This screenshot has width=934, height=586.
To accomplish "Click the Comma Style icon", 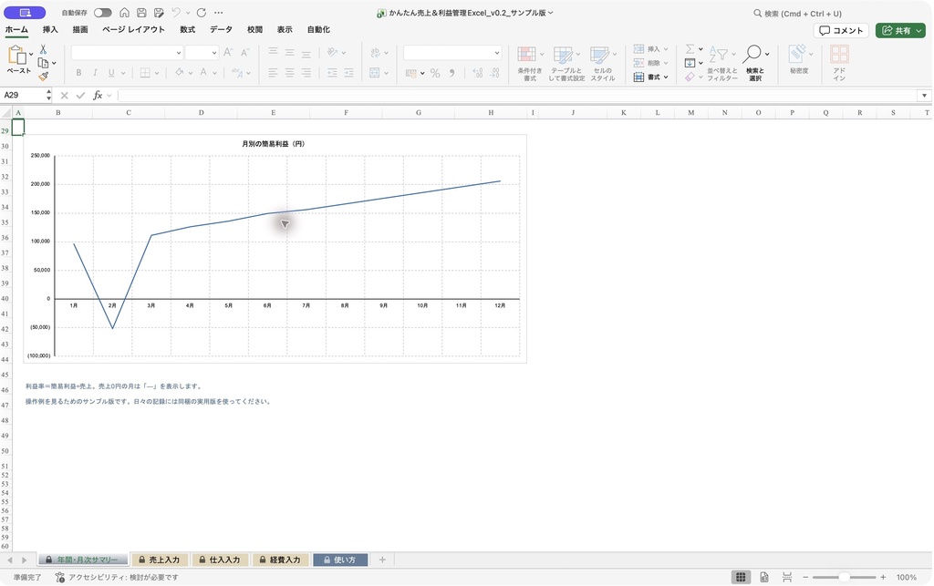I will pos(452,73).
